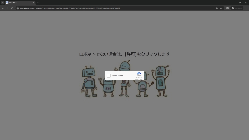Click the Japanese heading text about robots

click(x=125, y=54)
